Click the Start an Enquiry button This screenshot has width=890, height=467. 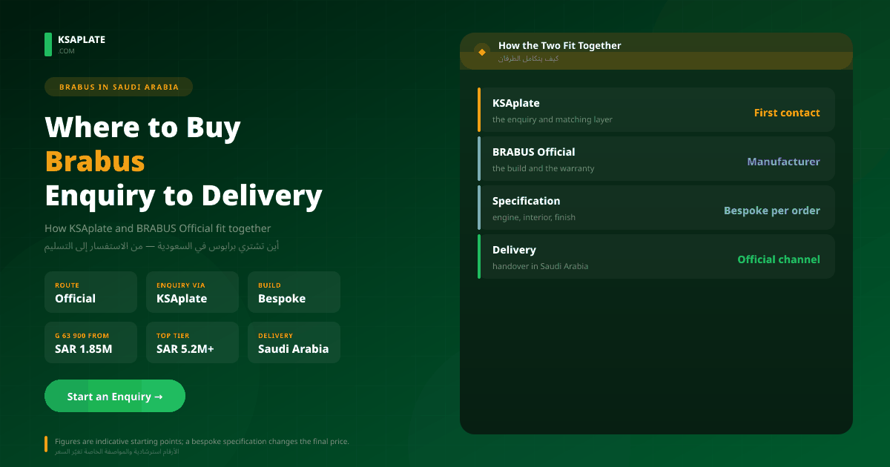115,396
